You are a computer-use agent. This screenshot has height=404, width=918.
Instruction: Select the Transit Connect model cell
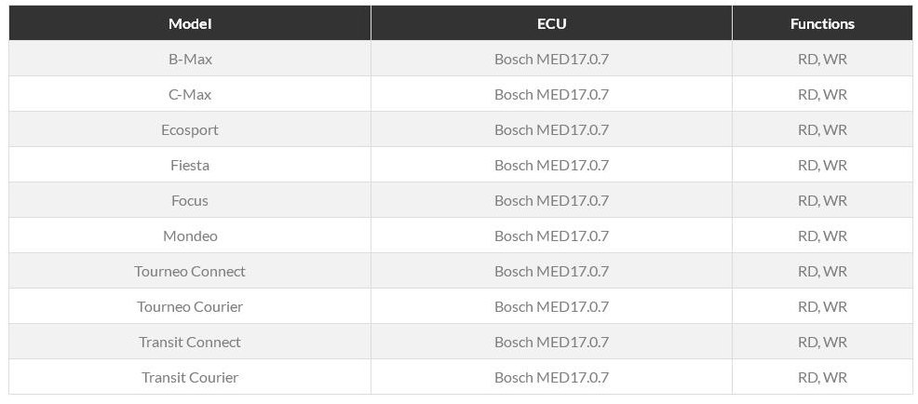190,342
